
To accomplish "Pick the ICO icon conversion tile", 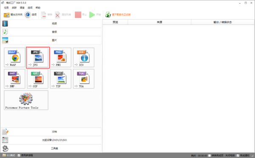I will click(84, 57).
